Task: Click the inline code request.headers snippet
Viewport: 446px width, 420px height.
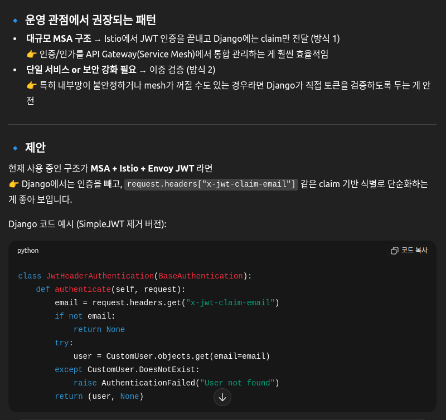Action: point(211,184)
